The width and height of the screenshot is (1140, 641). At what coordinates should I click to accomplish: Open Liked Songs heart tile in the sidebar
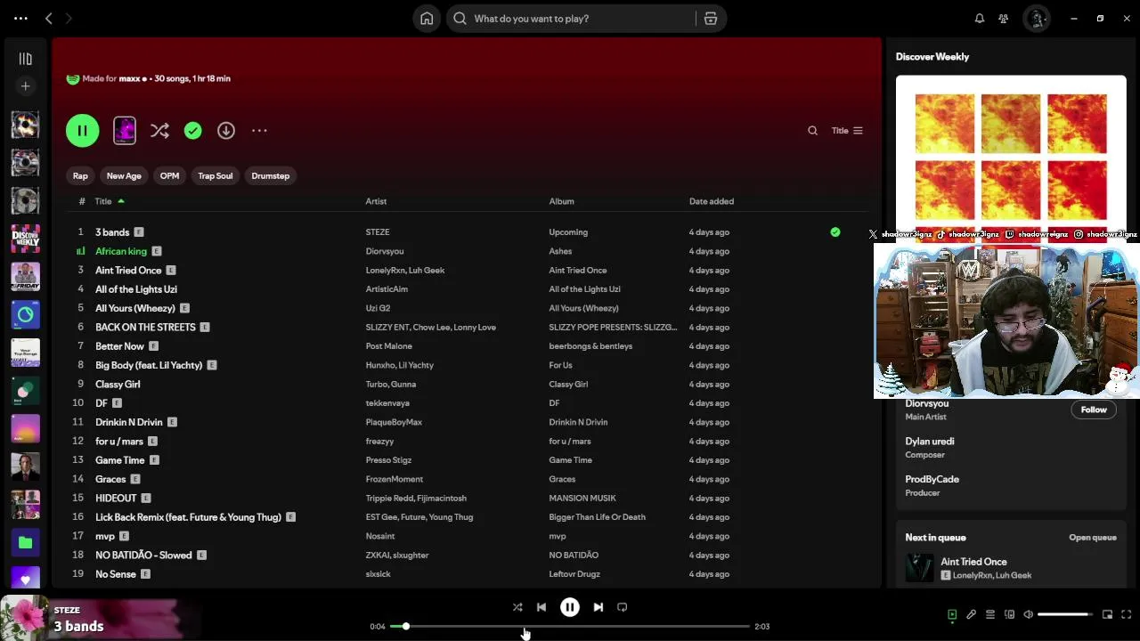tap(25, 578)
